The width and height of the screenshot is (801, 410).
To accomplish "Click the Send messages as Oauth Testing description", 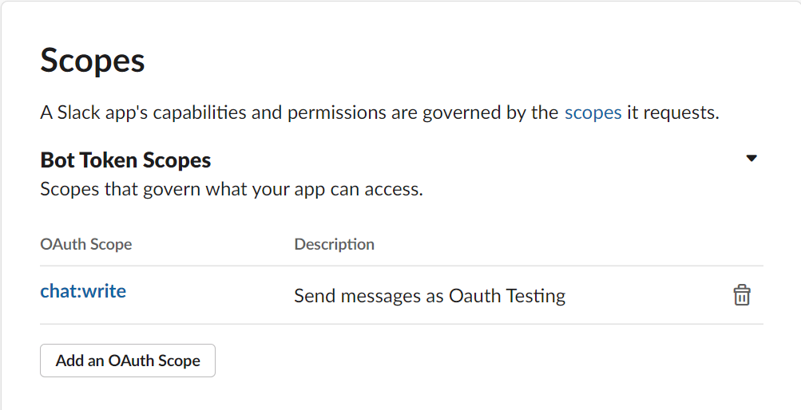I will tap(430, 296).
